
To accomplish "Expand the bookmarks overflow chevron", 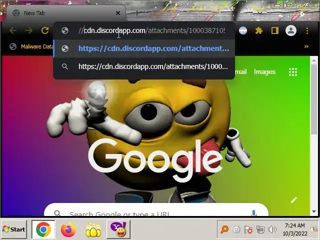I will coord(306,46).
